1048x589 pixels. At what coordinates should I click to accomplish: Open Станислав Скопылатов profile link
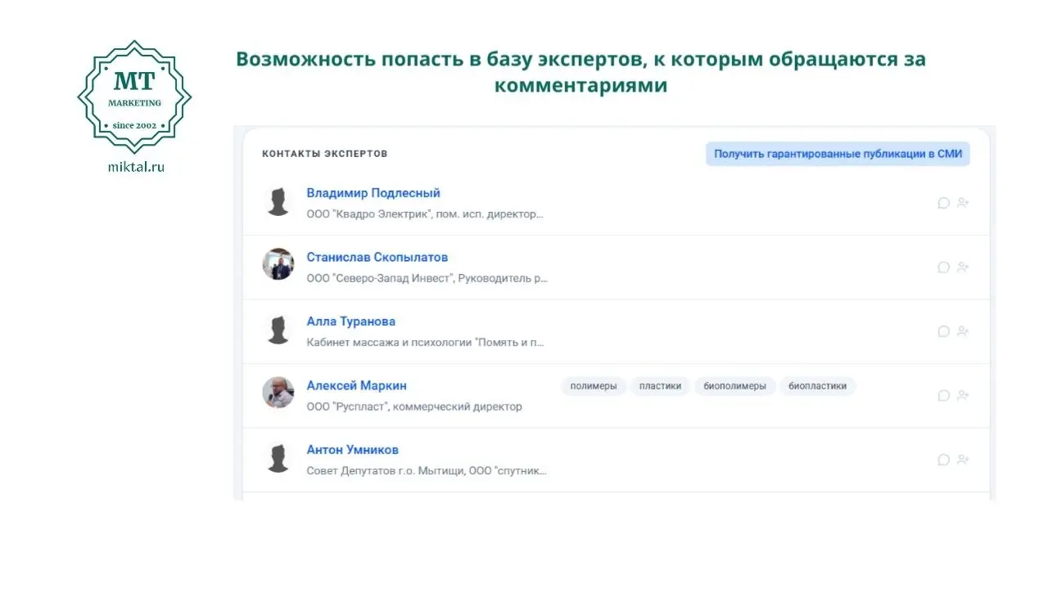click(x=377, y=257)
